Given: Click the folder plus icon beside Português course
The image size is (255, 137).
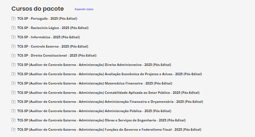Looking at the screenshot, I should [13, 19].
